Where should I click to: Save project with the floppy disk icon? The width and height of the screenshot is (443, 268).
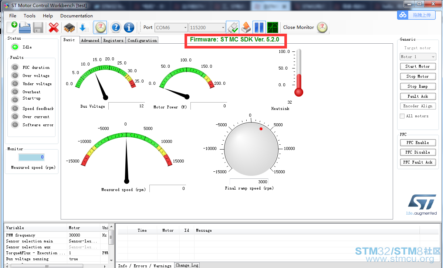coord(38,28)
